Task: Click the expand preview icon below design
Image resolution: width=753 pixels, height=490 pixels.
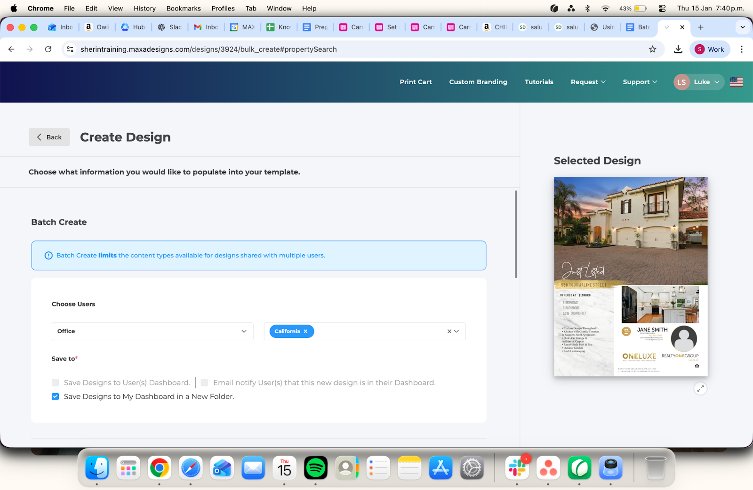Action: 700,388
